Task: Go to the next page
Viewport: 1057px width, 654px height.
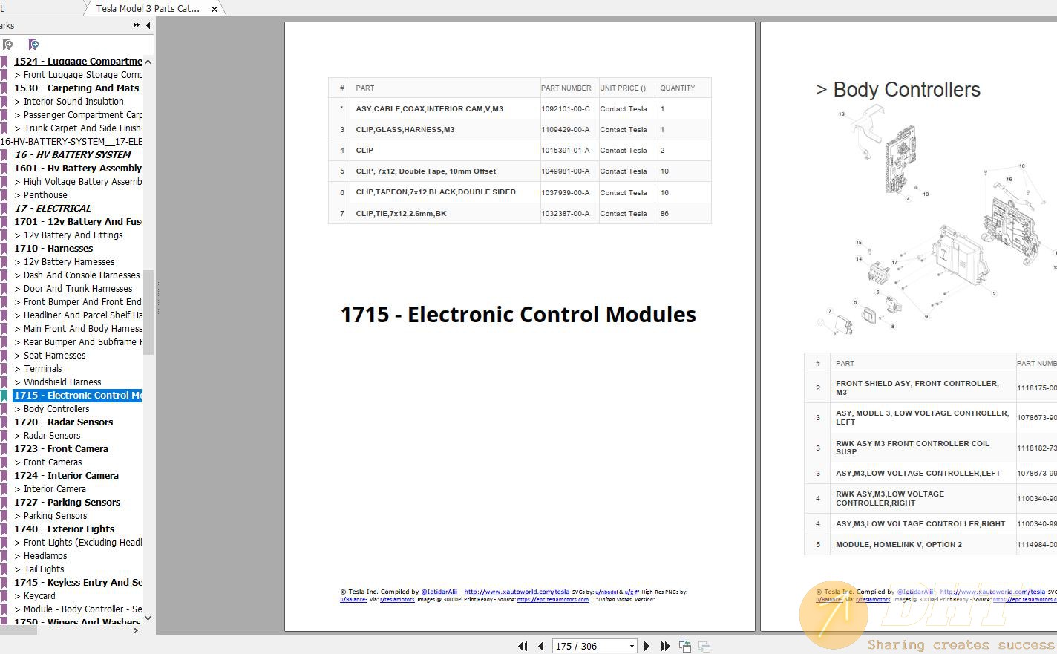Action: (647, 646)
